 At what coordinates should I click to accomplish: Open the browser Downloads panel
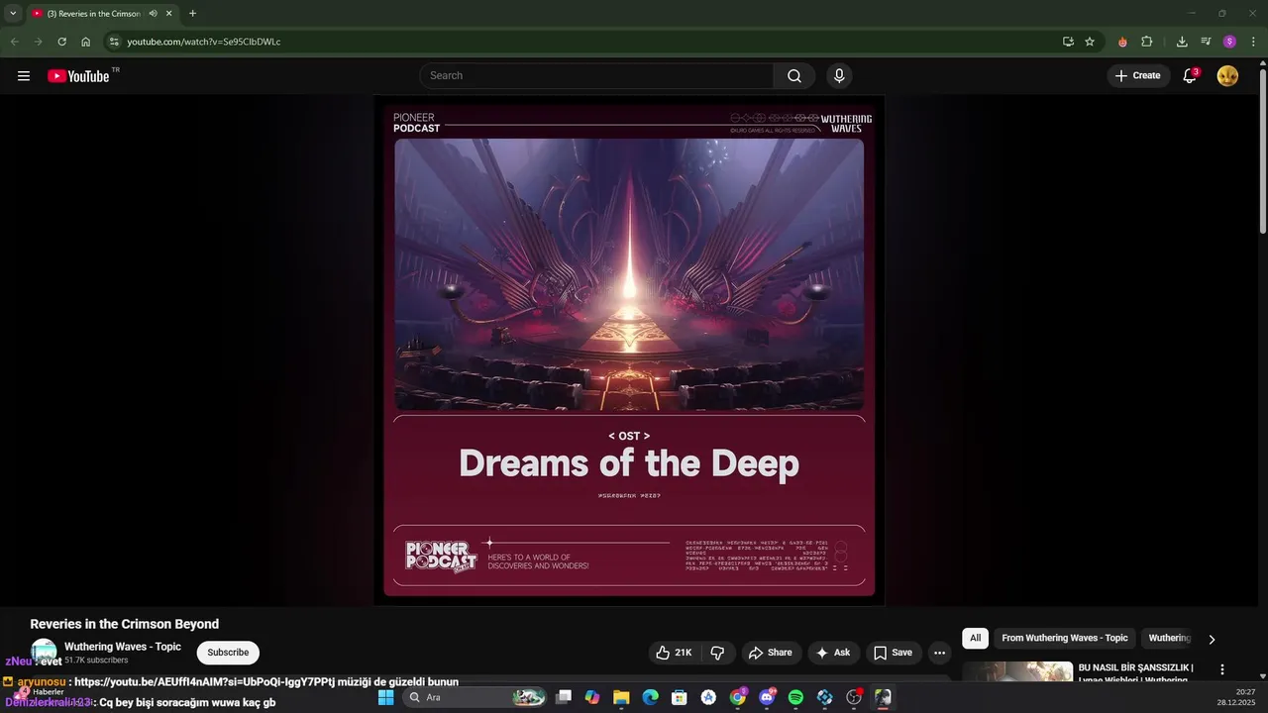(x=1182, y=42)
